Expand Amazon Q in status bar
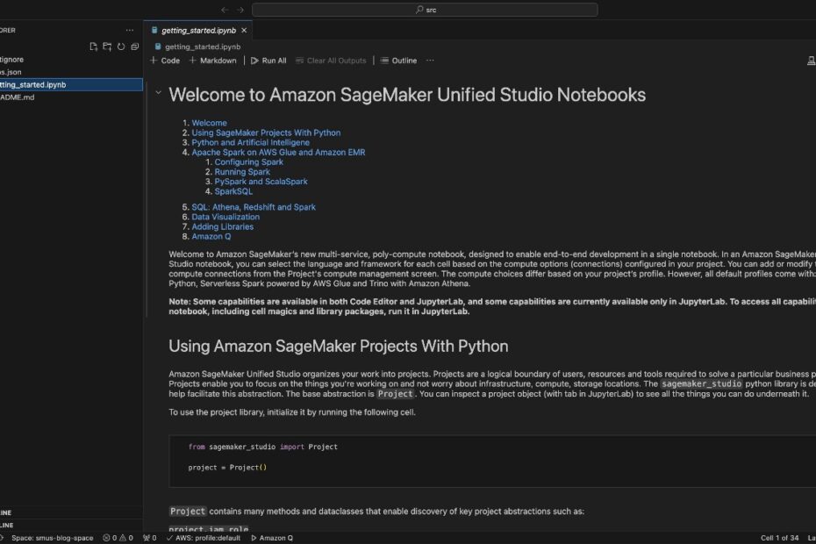The height and width of the screenshot is (544, 816). 272,538
